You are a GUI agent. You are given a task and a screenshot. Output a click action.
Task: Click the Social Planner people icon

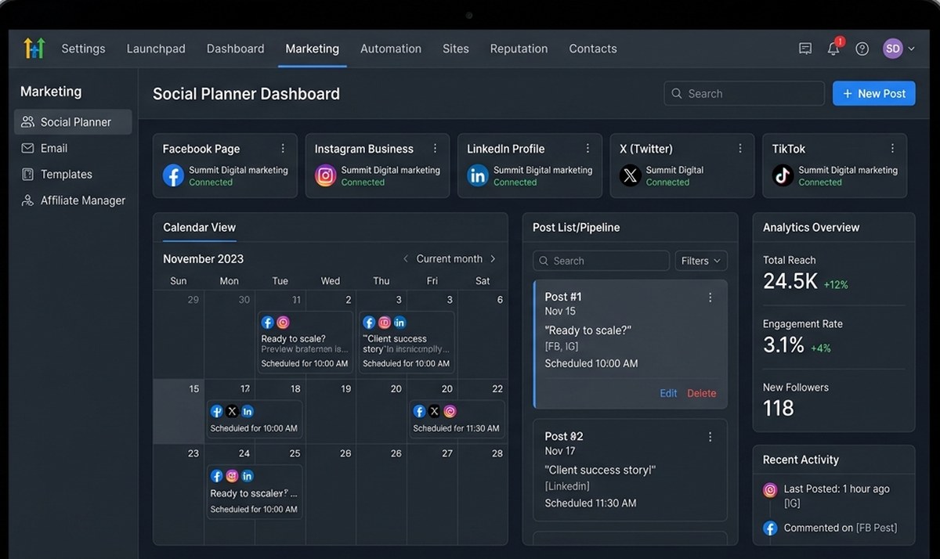[27, 122]
